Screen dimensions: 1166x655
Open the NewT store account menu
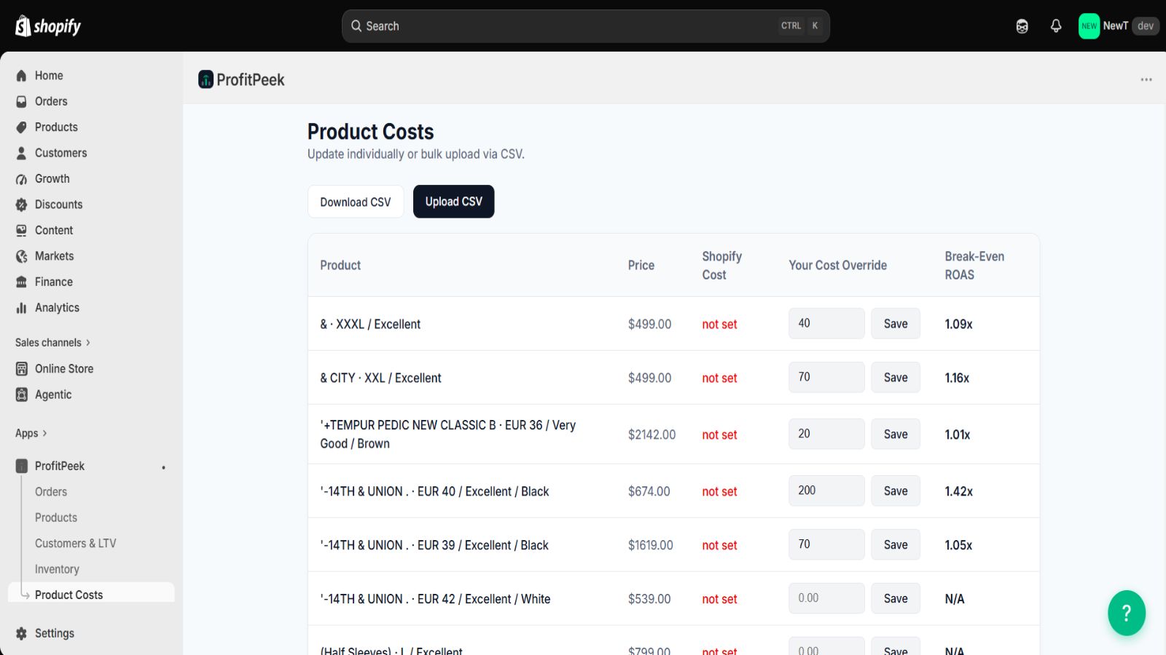[x=1118, y=26]
